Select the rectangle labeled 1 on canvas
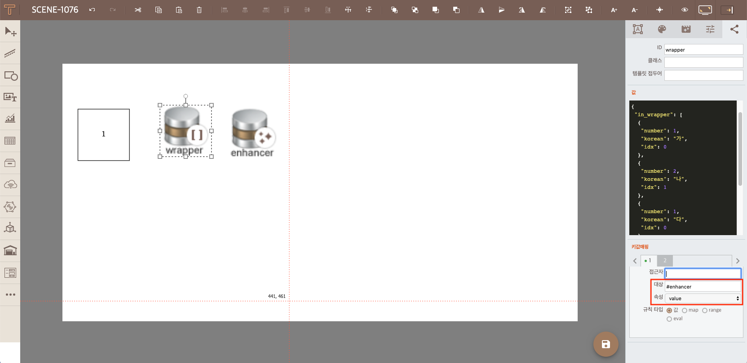 pyautogui.click(x=104, y=135)
